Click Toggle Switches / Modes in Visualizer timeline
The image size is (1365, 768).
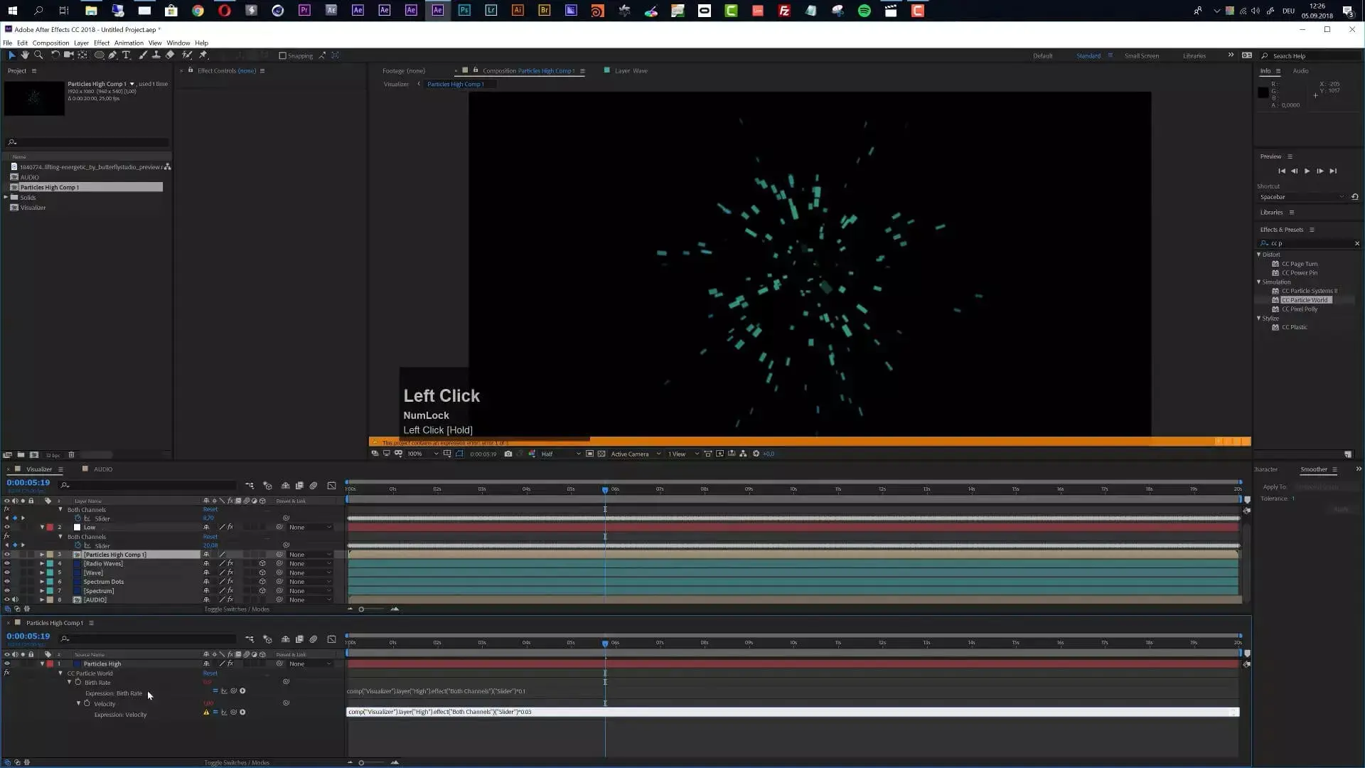[x=237, y=609]
